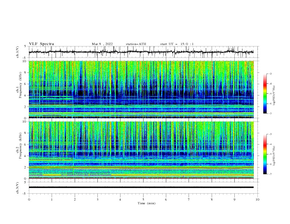Click the "-5" volt tick on ch.1(V) axis
The image size is (290, 224).
pos(25,58)
